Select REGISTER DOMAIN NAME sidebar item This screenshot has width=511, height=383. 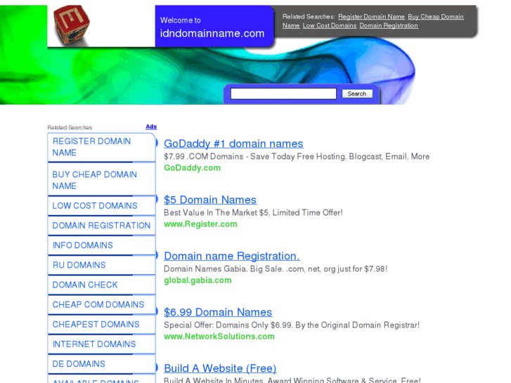point(101,147)
